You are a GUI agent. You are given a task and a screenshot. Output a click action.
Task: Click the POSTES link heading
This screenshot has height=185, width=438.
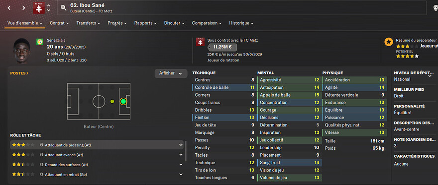click(19, 73)
